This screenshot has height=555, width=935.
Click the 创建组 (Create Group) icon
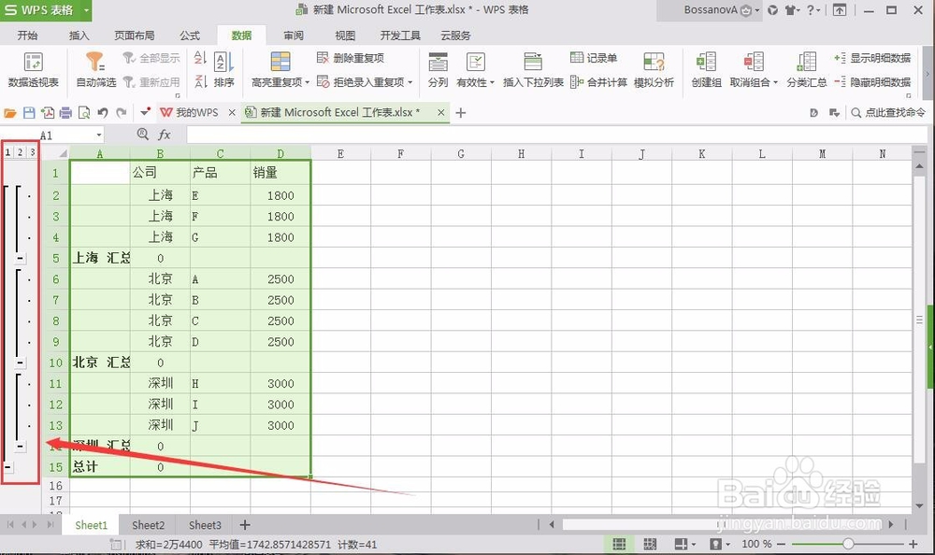pyautogui.click(x=706, y=70)
